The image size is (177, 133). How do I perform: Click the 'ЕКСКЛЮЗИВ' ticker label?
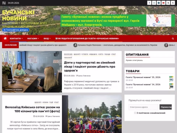pyautogui.click(x=10, y=45)
